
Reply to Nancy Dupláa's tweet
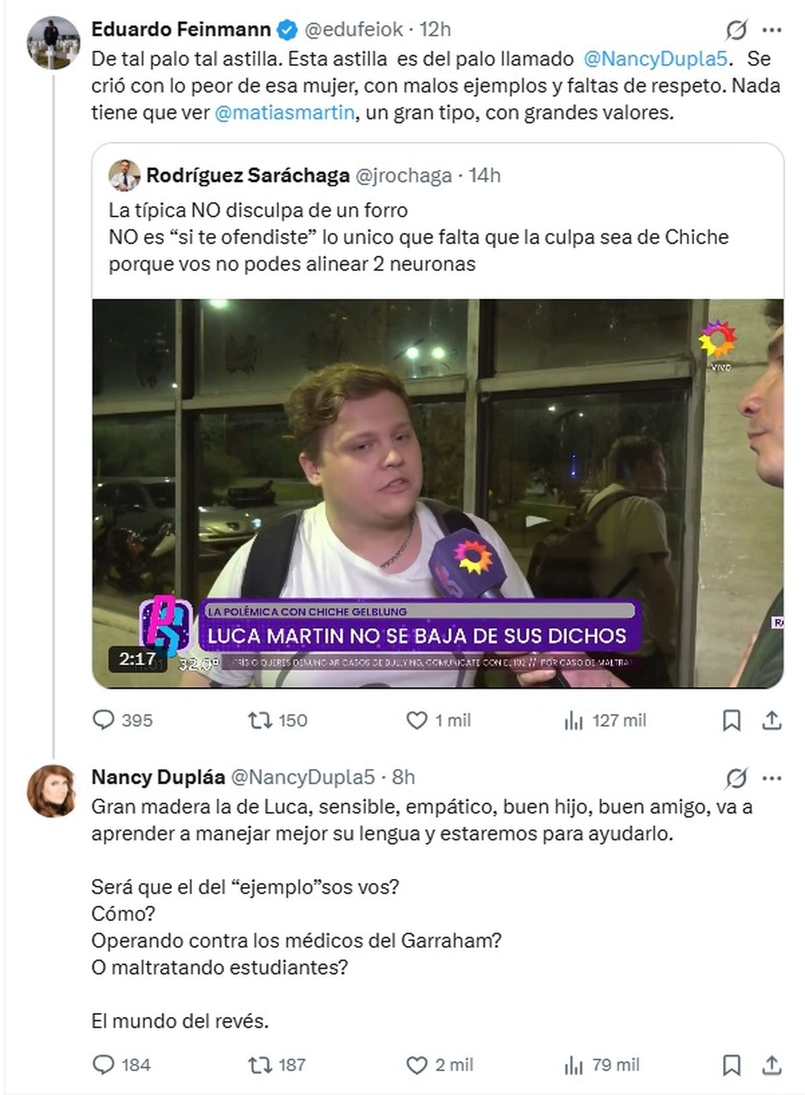[x=103, y=1065]
